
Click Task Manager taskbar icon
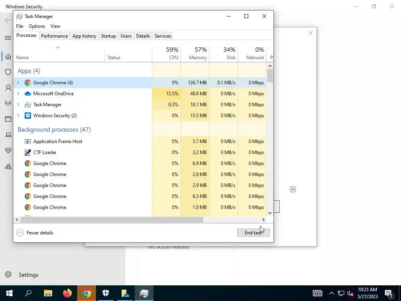pyautogui.click(x=144, y=293)
